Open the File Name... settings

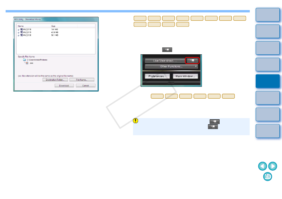pyautogui.click(x=82, y=80)
